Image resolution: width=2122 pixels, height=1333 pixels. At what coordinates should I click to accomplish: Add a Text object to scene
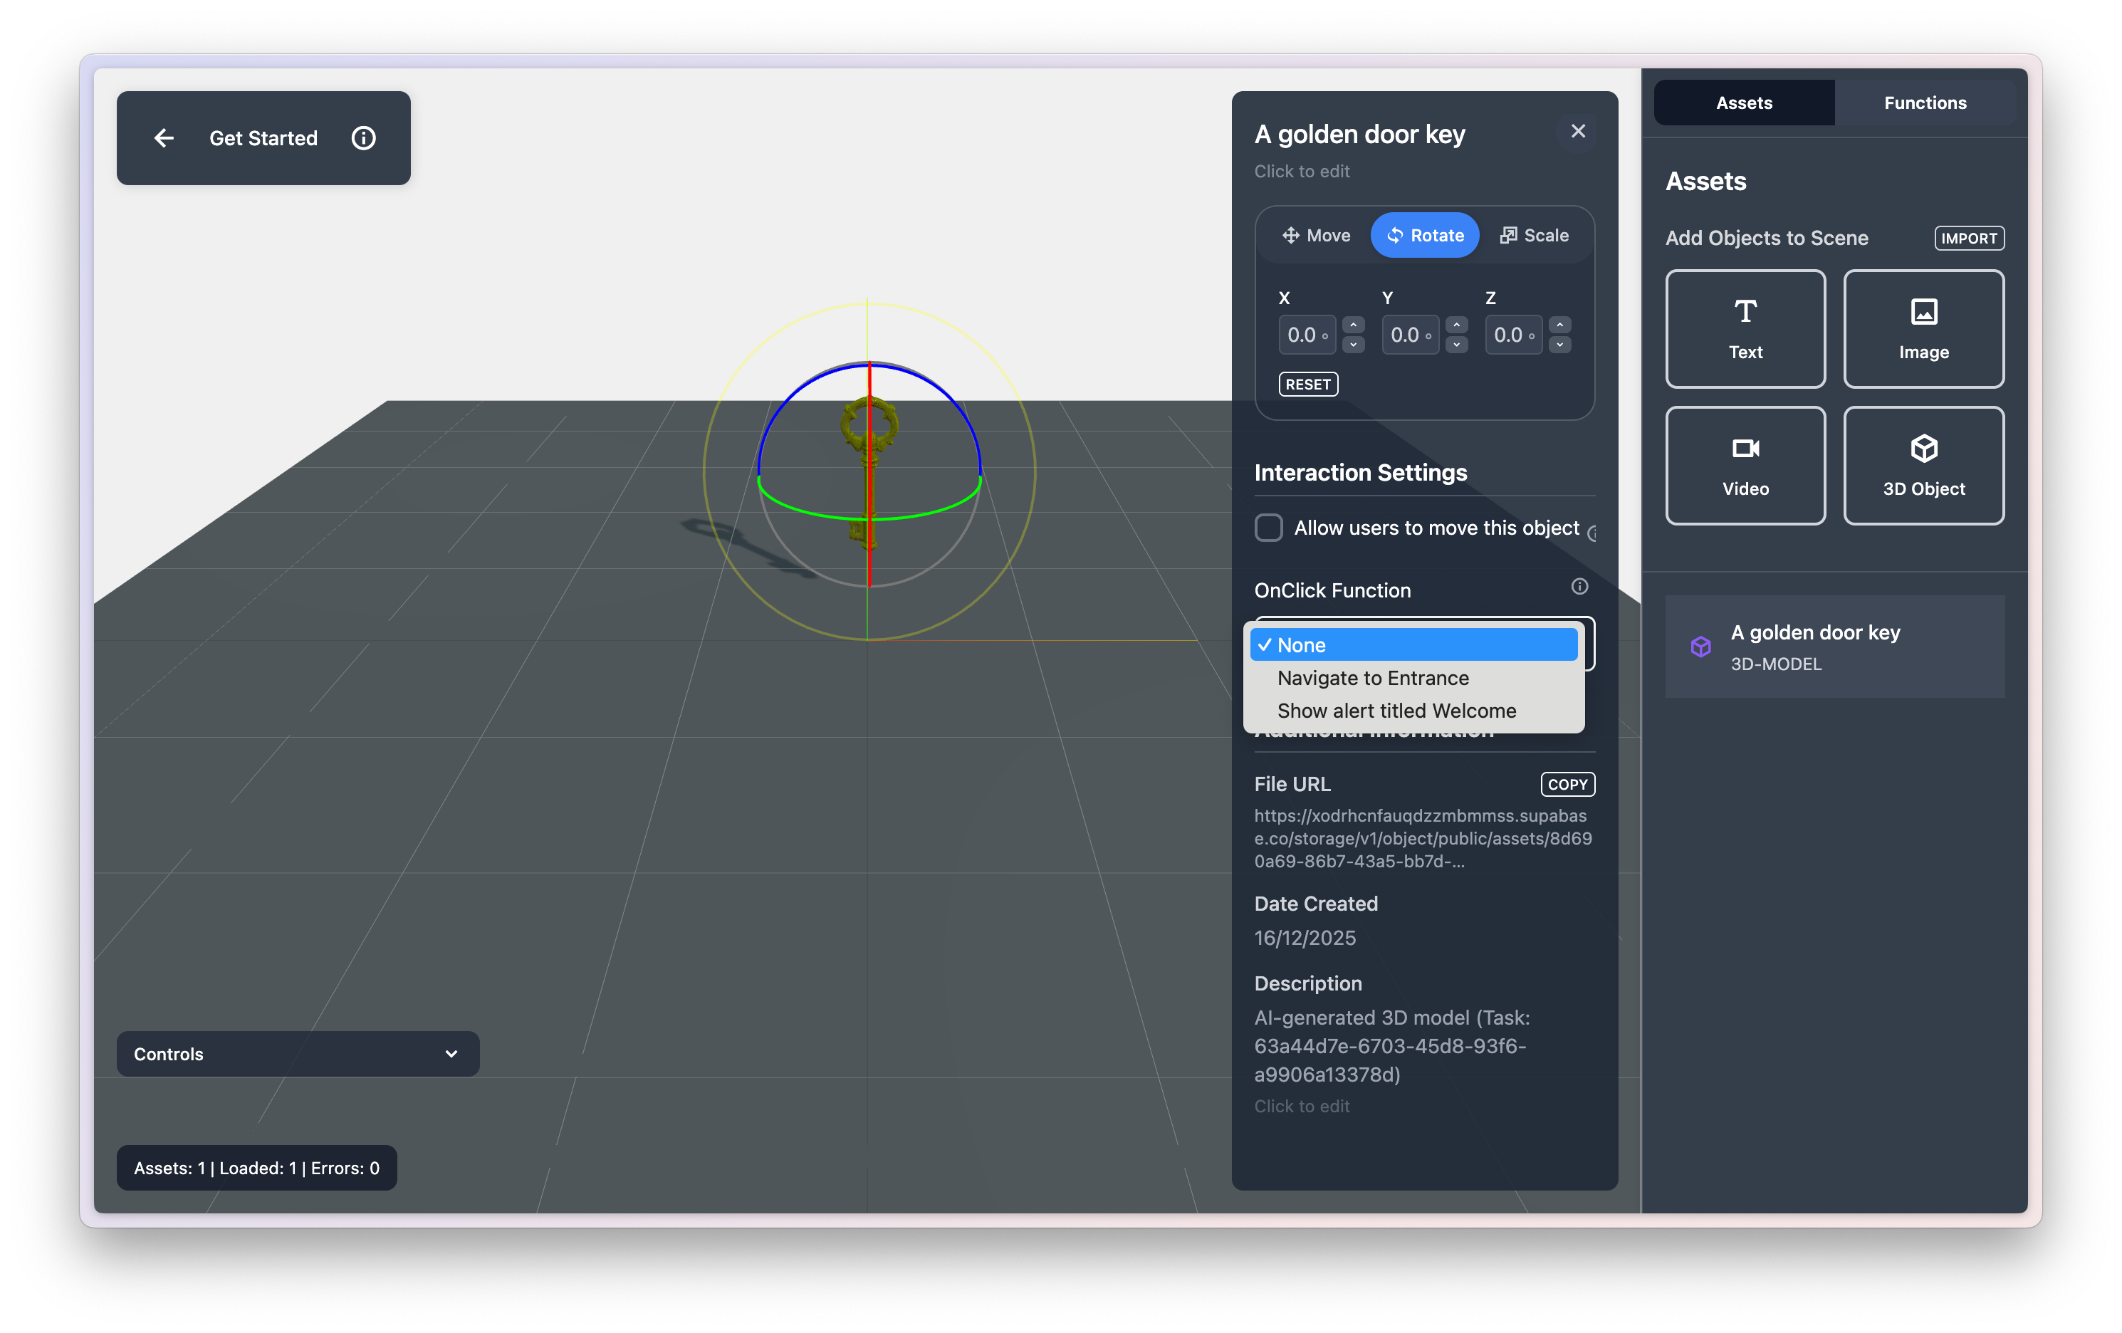click(x=1745, y=329)
